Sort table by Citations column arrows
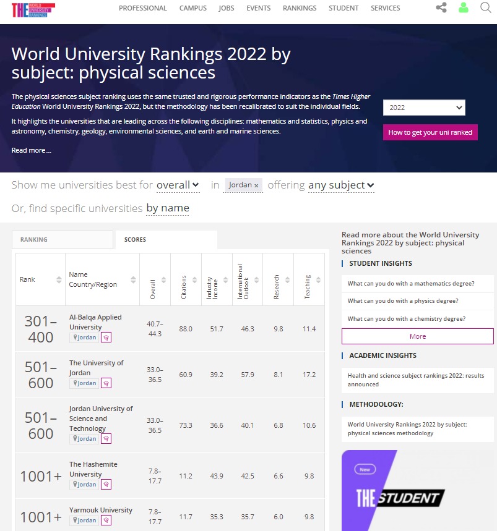 [x=195, y=280]
